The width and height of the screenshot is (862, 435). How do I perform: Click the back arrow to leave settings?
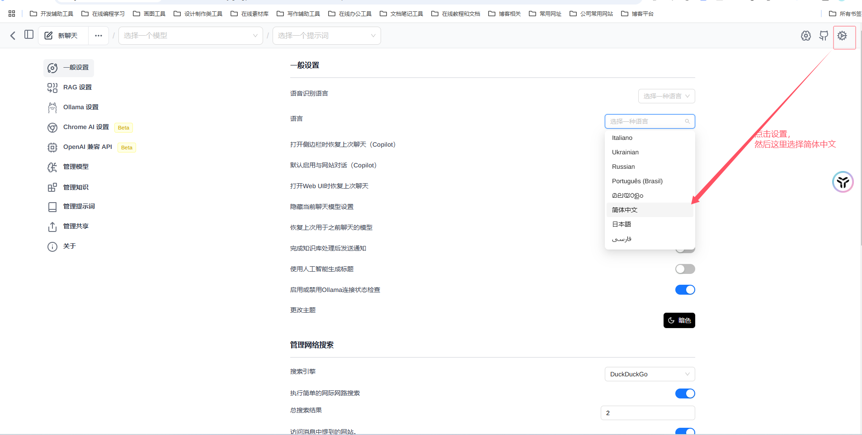coord(12,35)
